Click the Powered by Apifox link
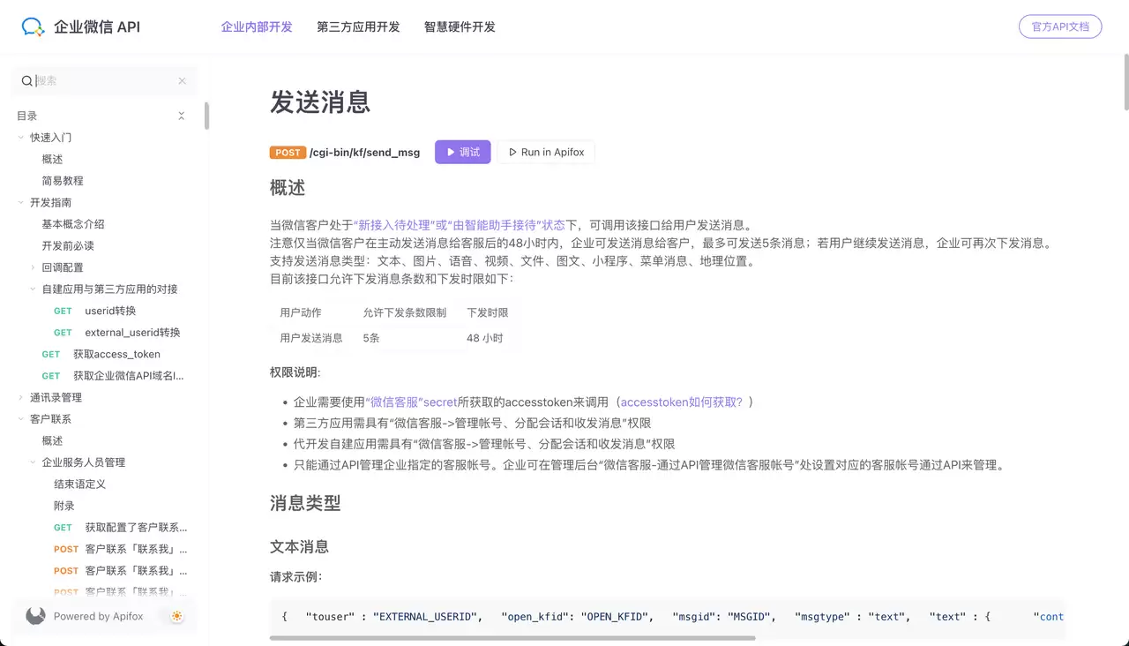 pos(98,616)
